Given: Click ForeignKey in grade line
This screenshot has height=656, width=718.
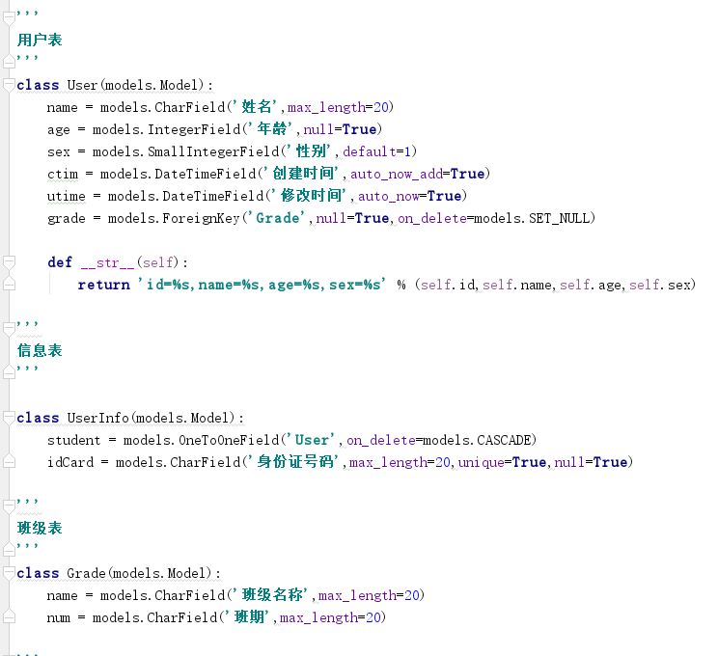Looking at the screenshot, I should [x=201, y=218].
